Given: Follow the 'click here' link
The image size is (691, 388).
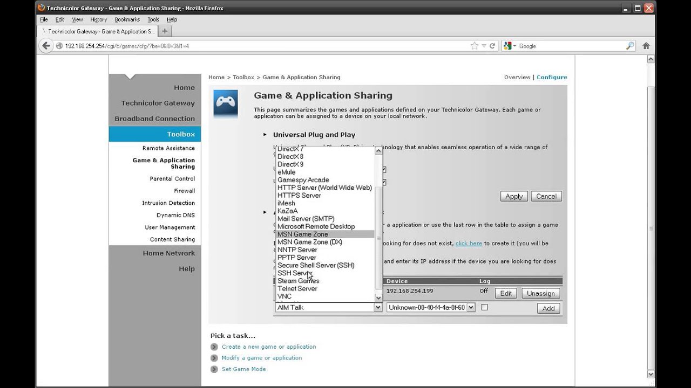Looking at the screenshot, I should [x=469, y=244].
